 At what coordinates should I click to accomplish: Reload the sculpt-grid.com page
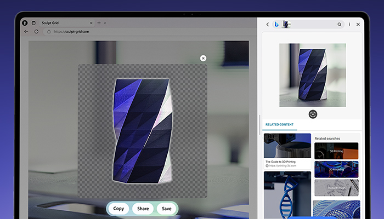pos(36,32)
